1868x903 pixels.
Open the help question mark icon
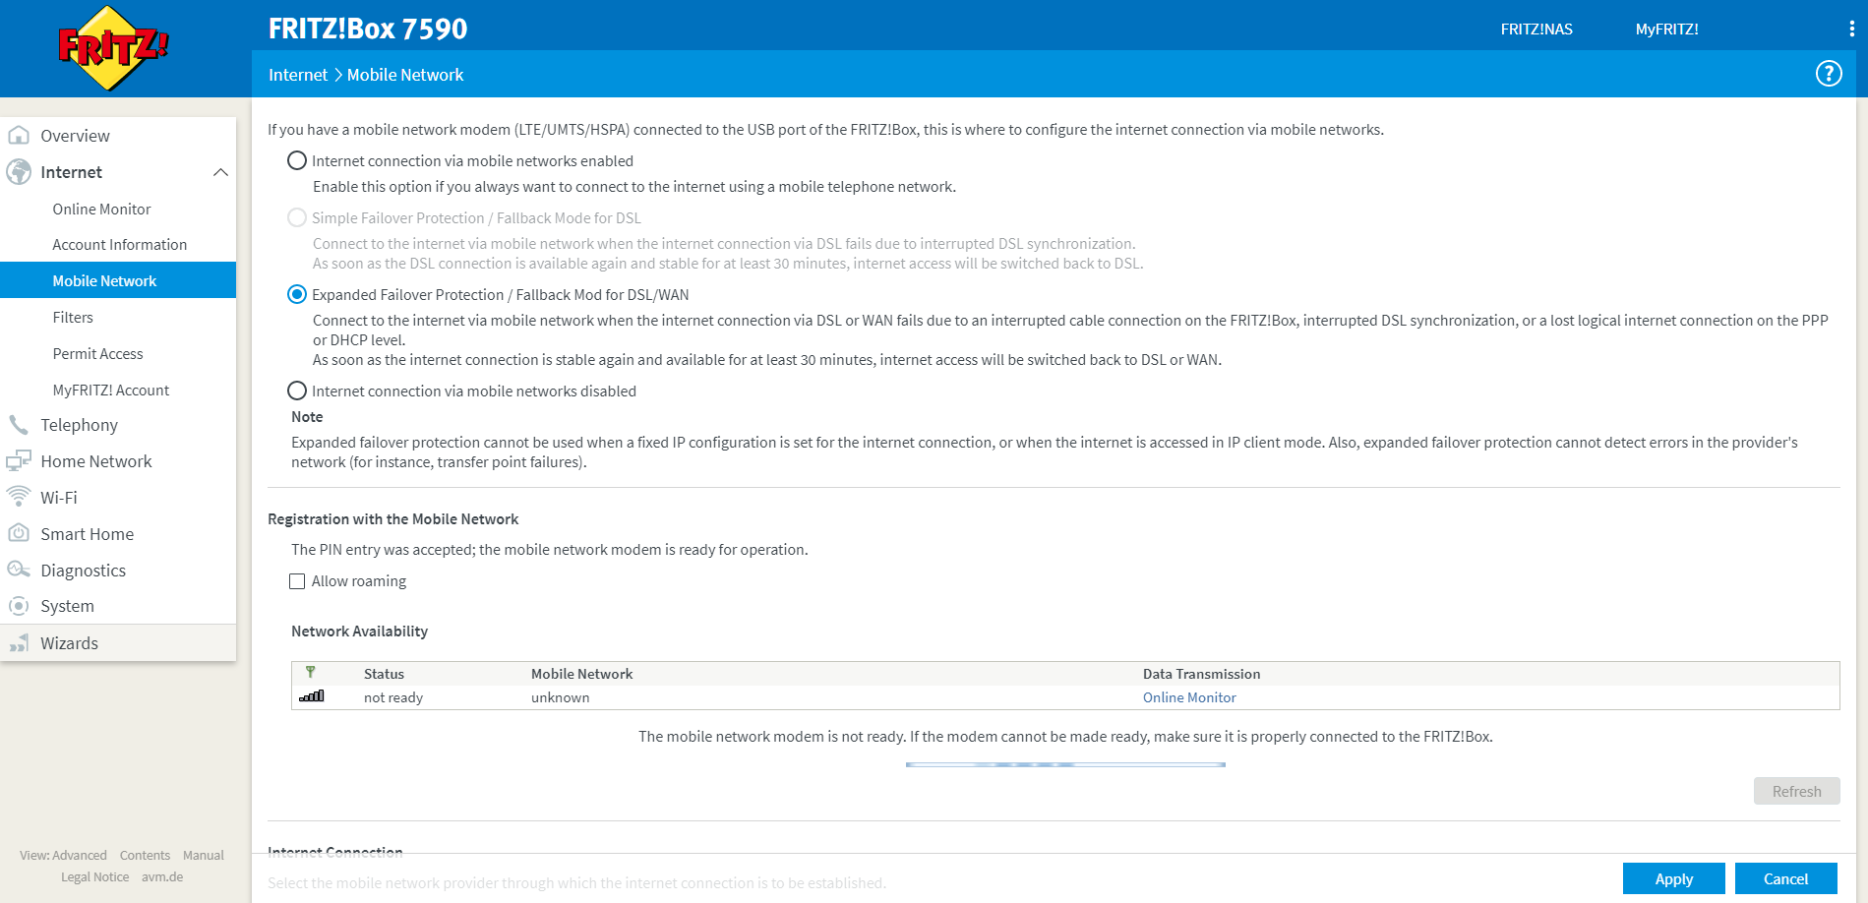[1828, 74]
